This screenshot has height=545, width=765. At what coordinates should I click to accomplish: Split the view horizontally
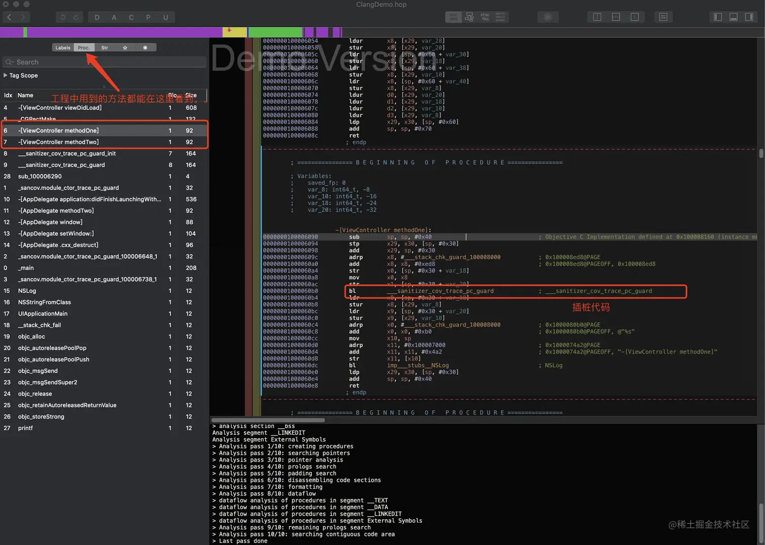click(616, 17)
